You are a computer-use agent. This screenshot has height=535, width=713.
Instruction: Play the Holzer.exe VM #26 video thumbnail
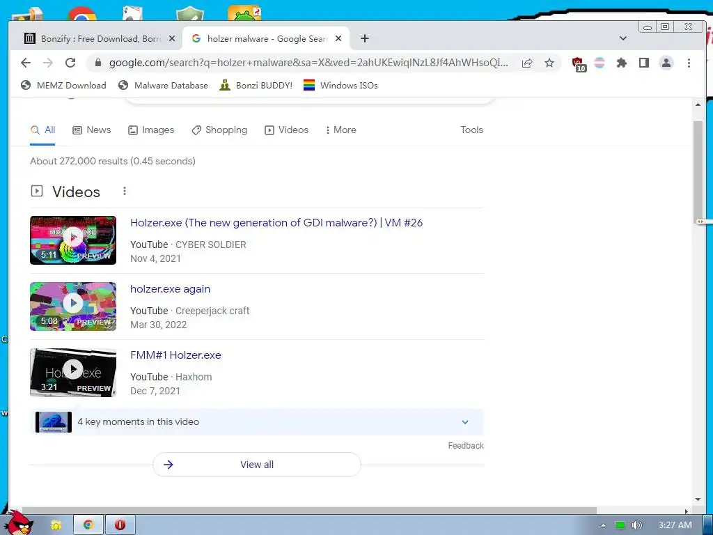coord(73,240)
